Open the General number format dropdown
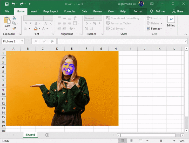189x143 pixels. click(93, 18)
